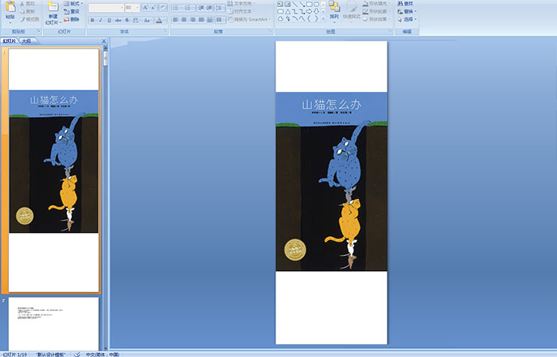Toggle Bold formatting
The image size is (557, 357).
(x=92, y=20)
